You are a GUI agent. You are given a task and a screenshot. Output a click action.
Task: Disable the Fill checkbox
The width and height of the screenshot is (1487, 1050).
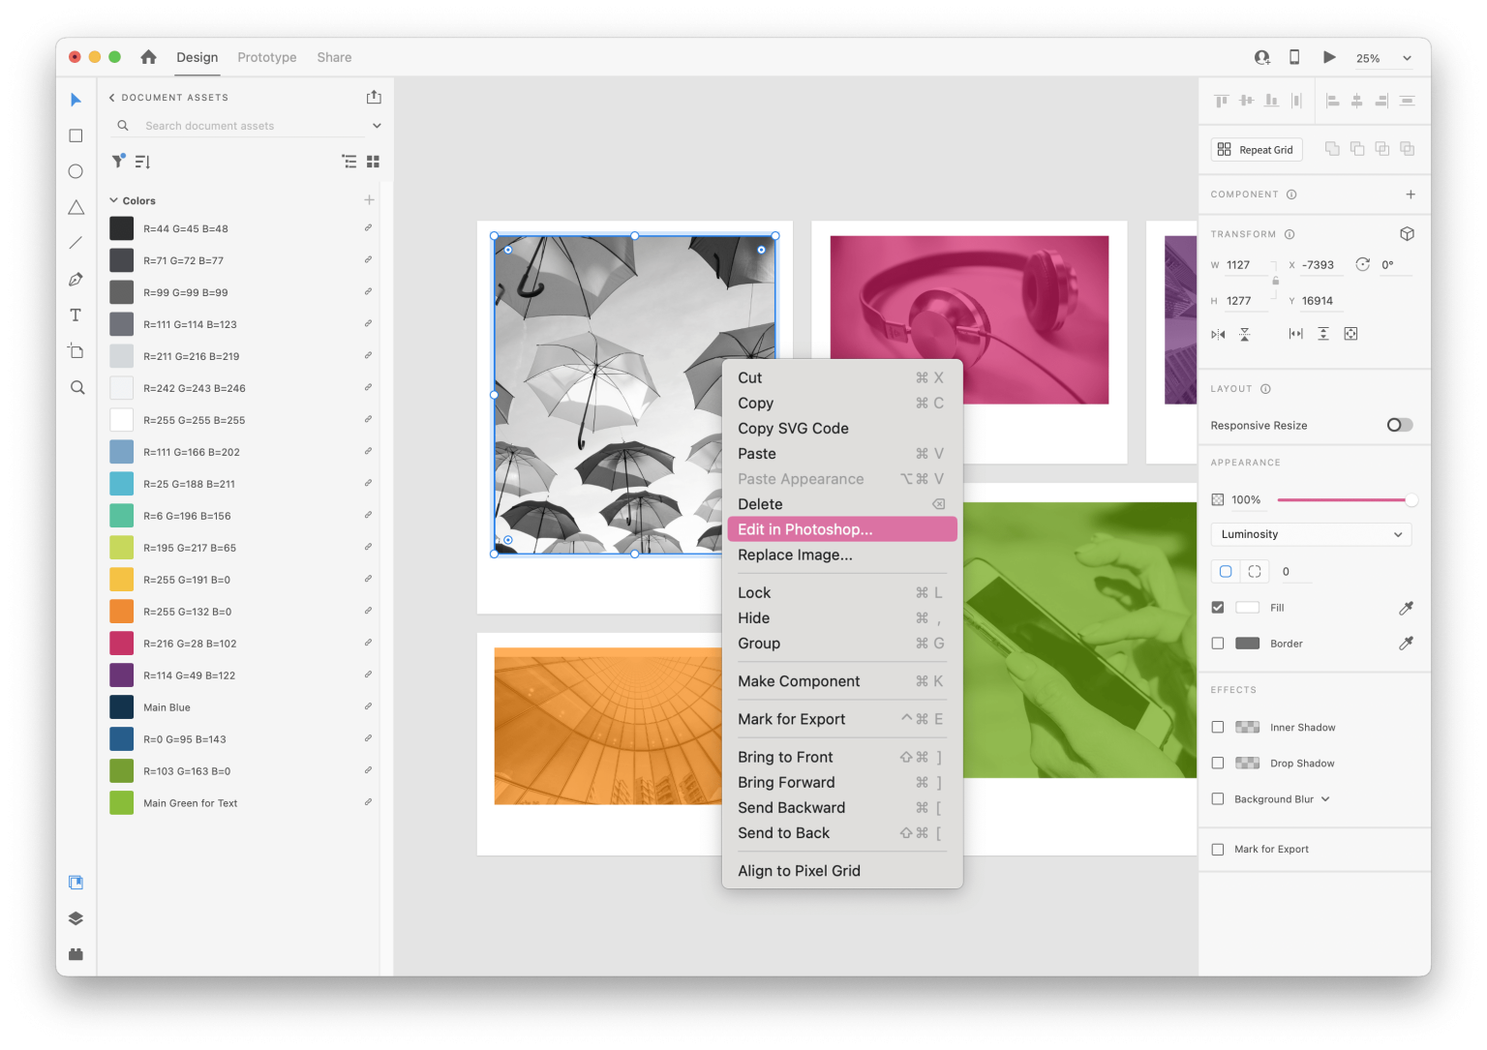click(x=1217, y=607)
